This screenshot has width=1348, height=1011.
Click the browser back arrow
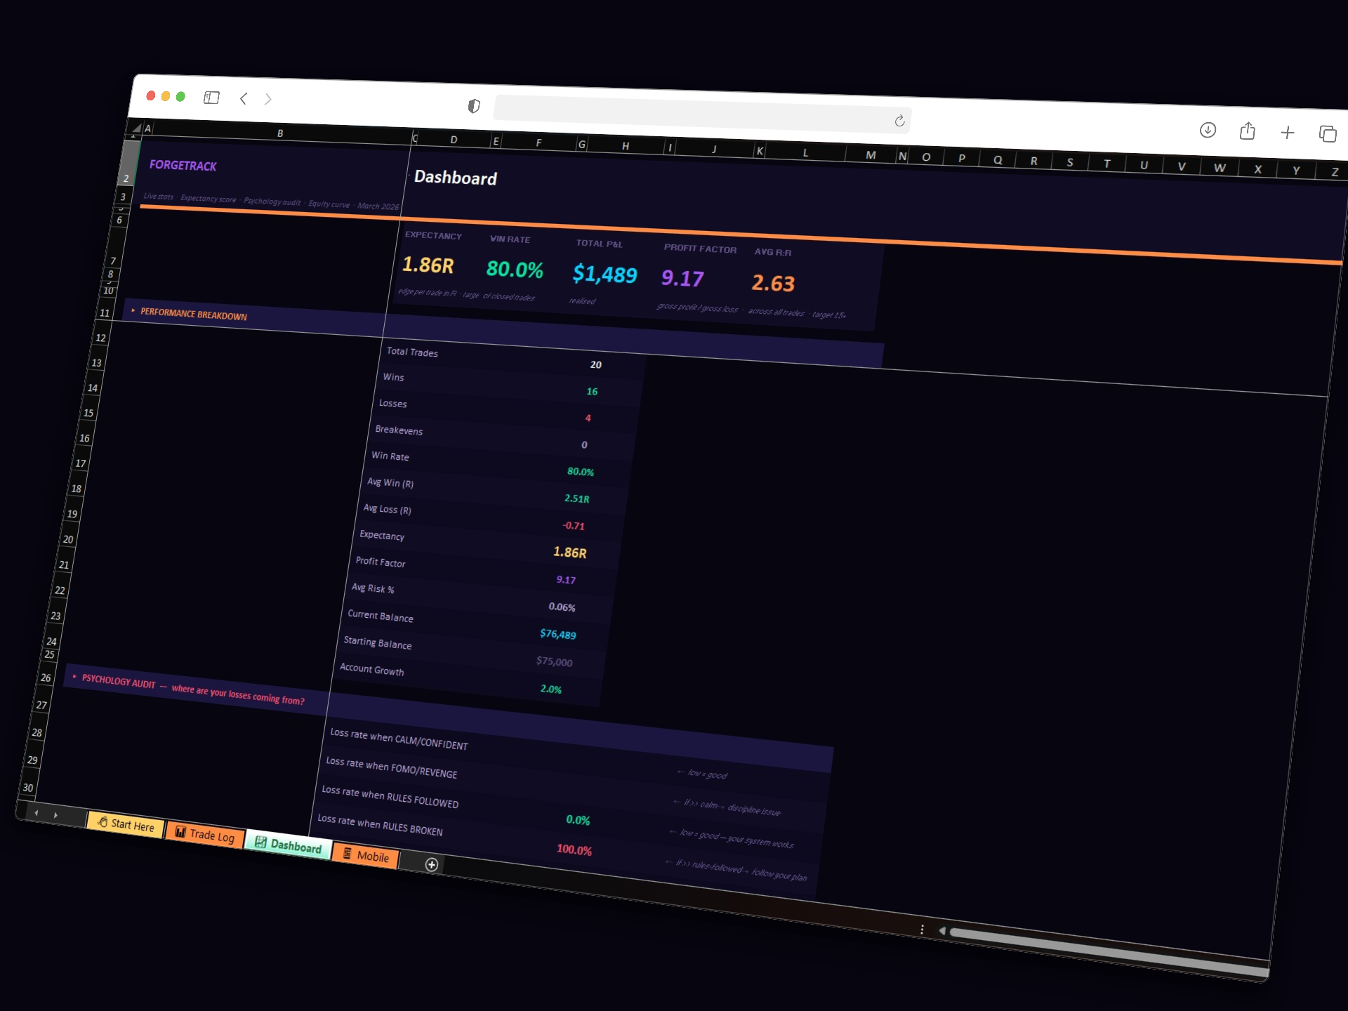[244, 99]
